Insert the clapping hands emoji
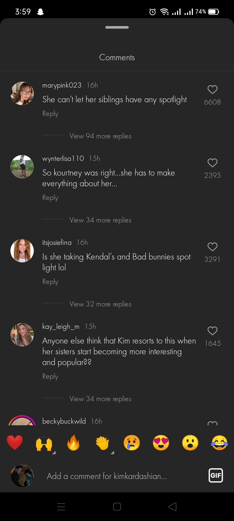The image size is (234, 521). coord(102,443)
